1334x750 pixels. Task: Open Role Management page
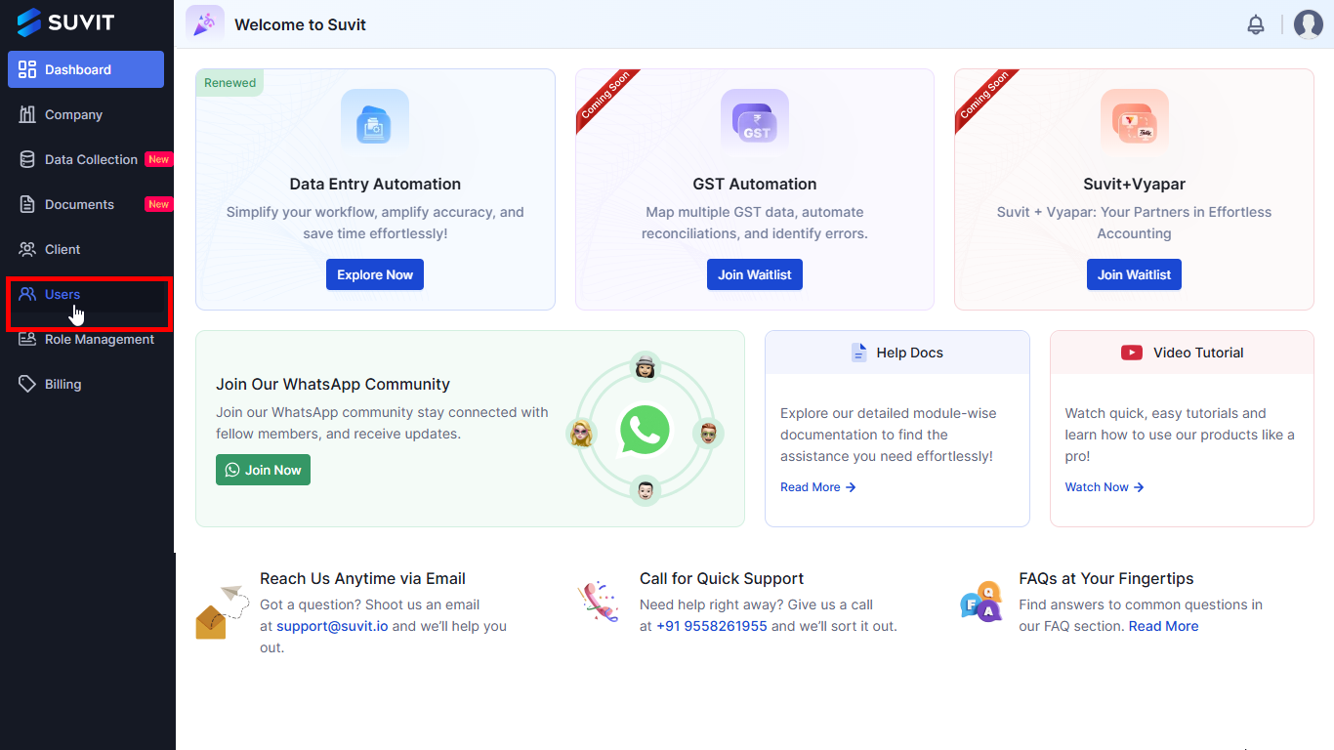(86, 339)
